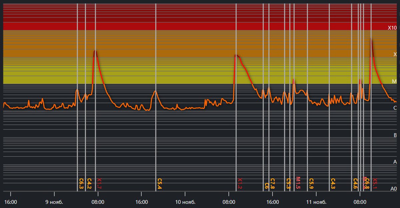
Task: Click the '9 нояб.' date axis label
Action: (54, 202)
